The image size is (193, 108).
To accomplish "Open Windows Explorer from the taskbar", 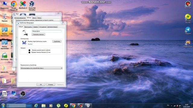I will pos(43,106).
